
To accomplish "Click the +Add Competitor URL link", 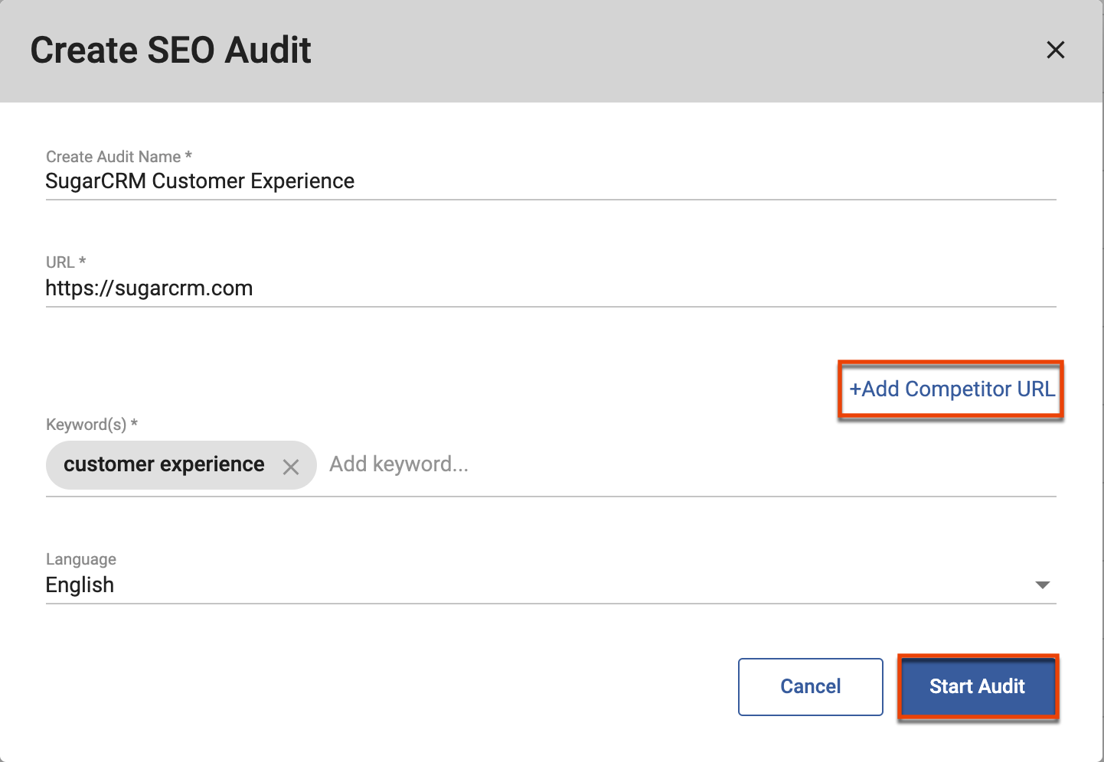I will coord(950,389).
